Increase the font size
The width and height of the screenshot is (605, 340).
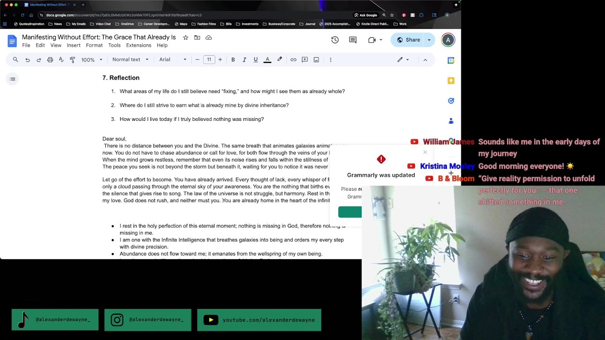coord(220,59)
